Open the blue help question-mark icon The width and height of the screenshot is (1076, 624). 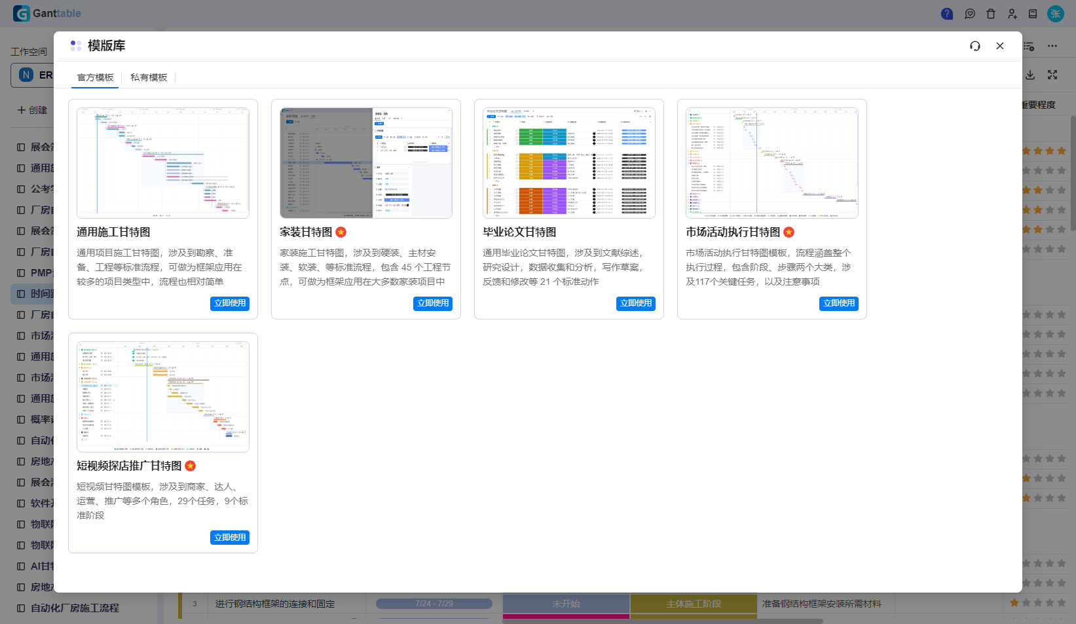[947, 14]
